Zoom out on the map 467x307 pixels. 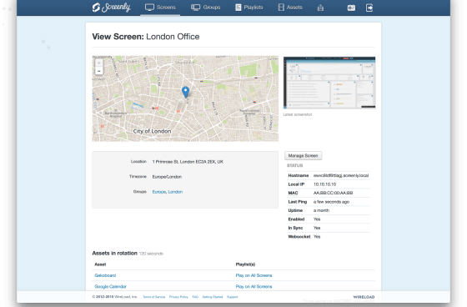pos(99,71)
